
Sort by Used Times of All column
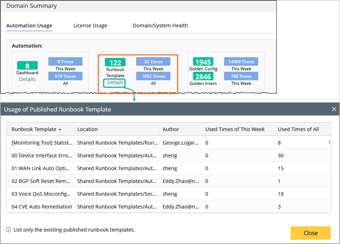(298, 129)
